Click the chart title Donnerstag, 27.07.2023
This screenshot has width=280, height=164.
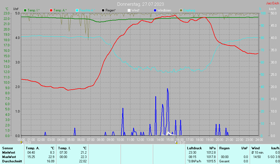[x=141, y=4]
